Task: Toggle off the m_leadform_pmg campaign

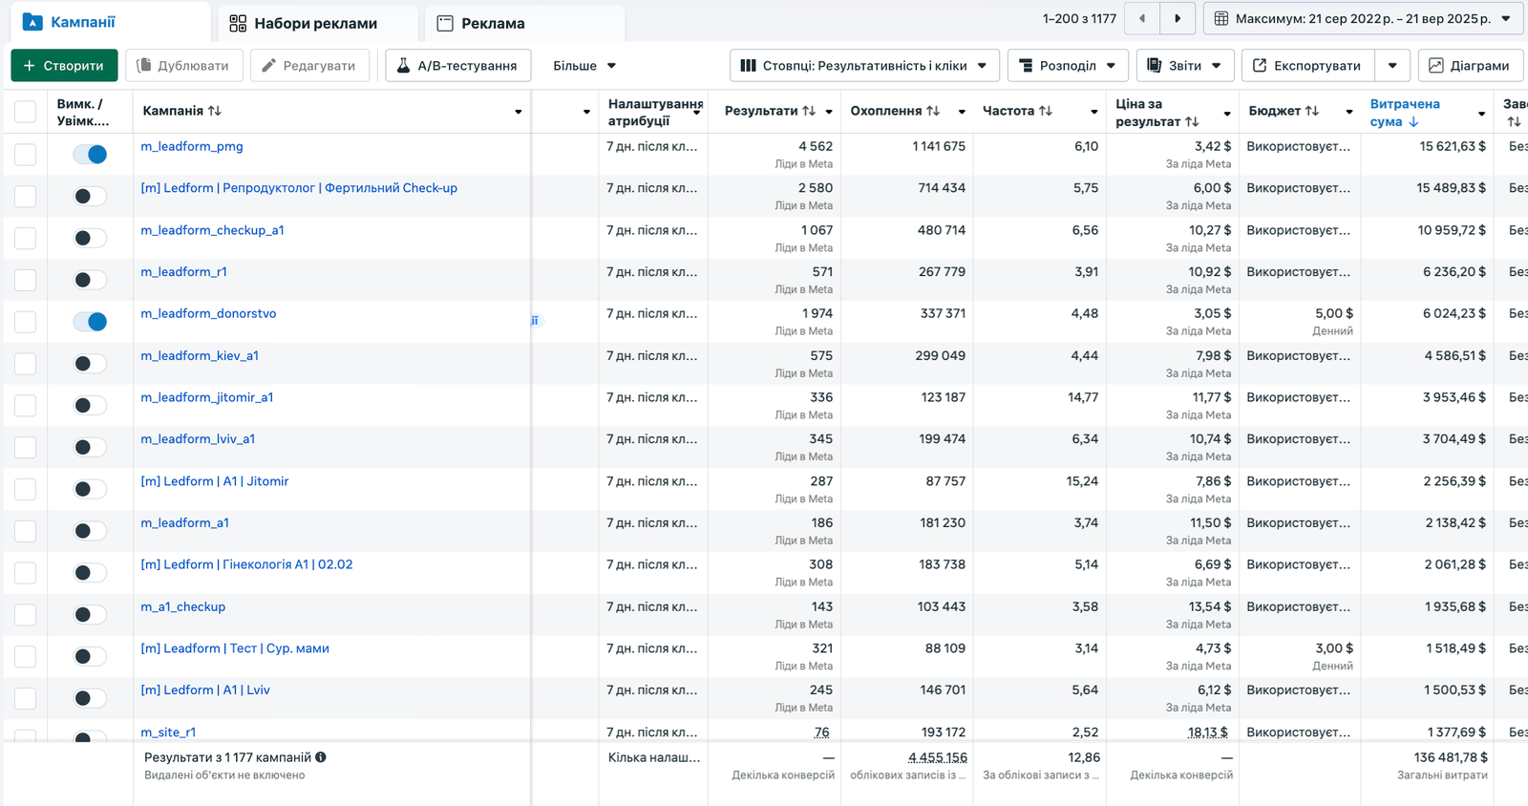Action: [90, 155]
